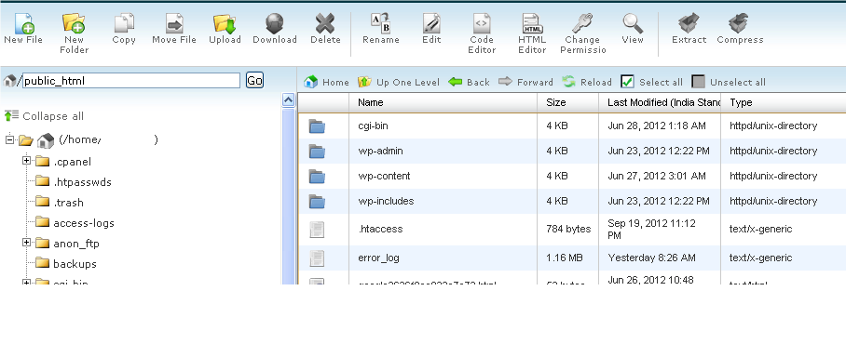Click the .htaccess file name
Image resolution: width=846 pixels, height=357 pixels.
(x=380, y=229)
